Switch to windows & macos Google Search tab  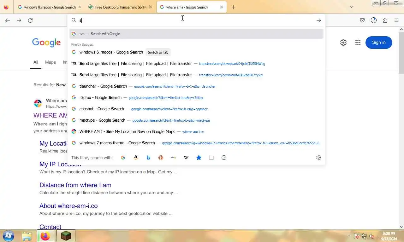[50, 7]
